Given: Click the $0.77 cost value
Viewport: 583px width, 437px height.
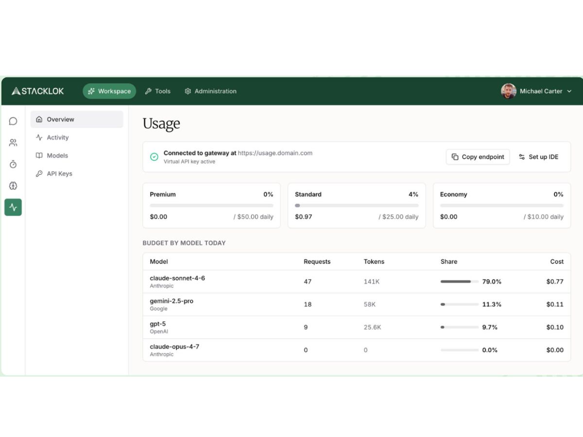Looking at the screenshot, I should click(555, 282).
